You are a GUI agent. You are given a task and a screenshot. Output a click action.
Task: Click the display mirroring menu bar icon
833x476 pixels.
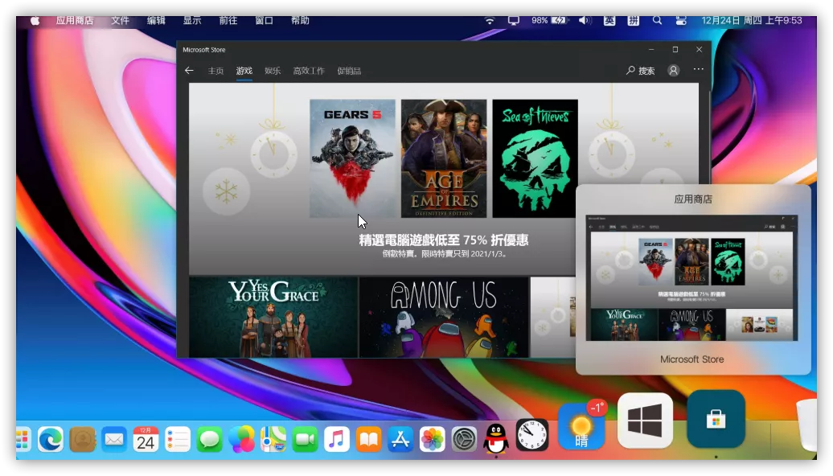(x=514, y=20)
